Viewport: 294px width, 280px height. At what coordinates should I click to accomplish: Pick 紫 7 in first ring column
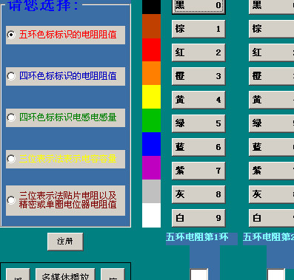click(x=198, y=171)
